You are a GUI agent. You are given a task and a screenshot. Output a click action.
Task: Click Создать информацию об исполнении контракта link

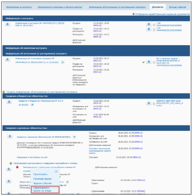[42, 92]
